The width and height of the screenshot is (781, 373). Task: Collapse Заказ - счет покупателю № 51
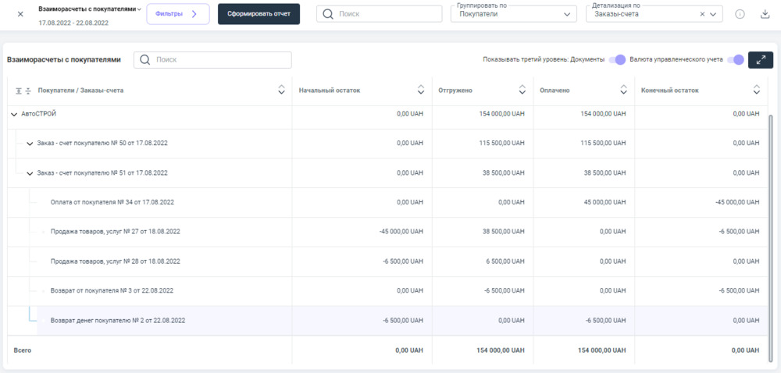click(30, 173)
